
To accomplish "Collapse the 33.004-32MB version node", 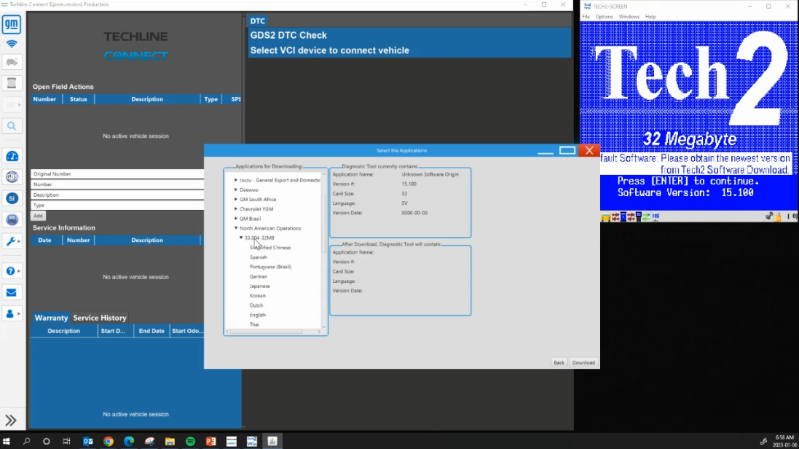I will [241, 238].
